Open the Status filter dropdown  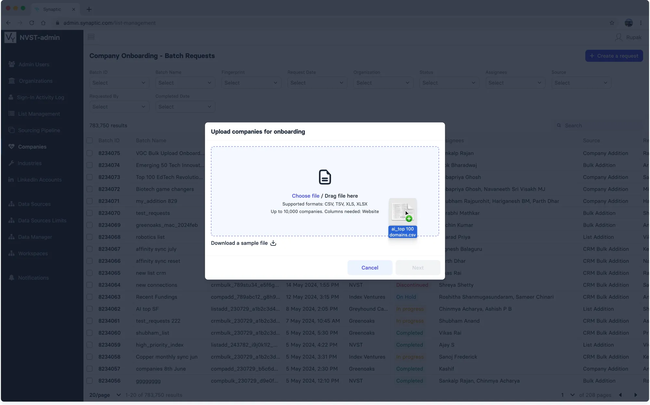[449, 83]
